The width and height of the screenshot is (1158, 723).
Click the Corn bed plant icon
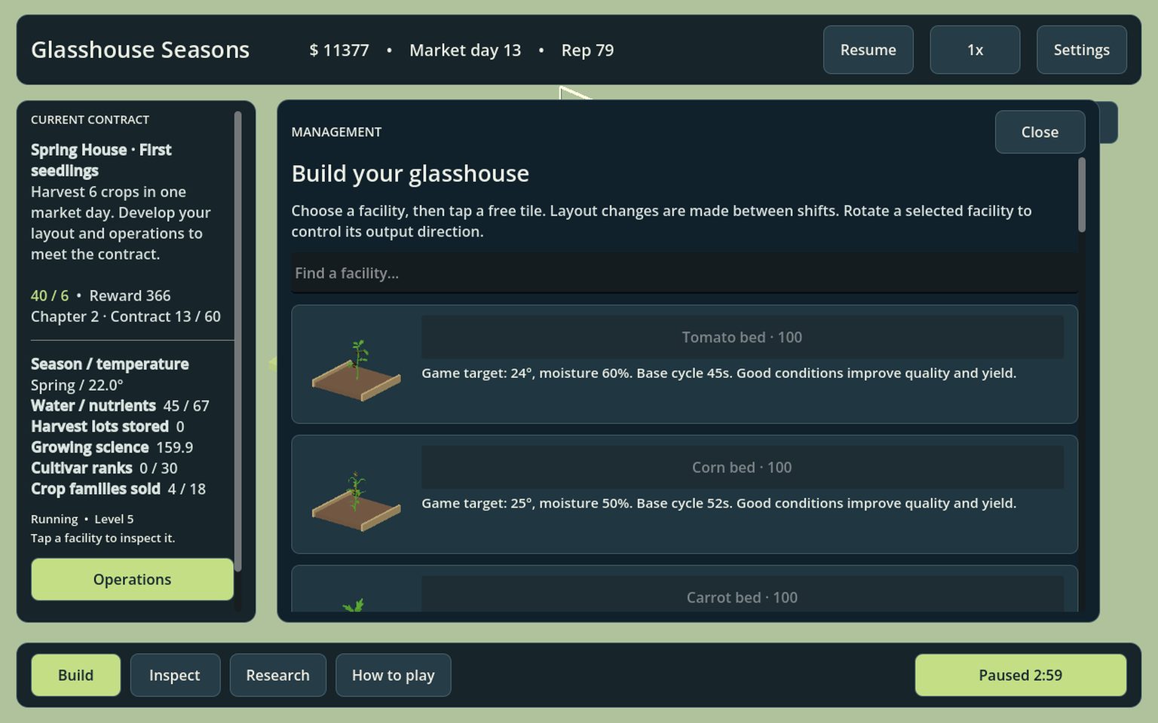point(356,501)
